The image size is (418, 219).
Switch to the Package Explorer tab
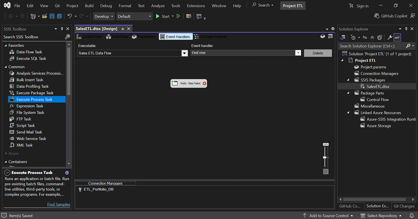(x=210, y=37)
